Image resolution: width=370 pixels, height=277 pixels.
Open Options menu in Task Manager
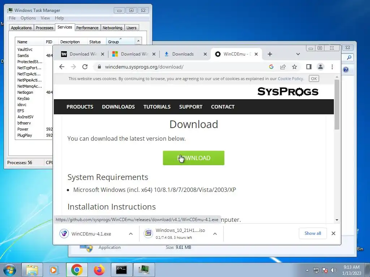pyautogui.click(x=28, y=18)
